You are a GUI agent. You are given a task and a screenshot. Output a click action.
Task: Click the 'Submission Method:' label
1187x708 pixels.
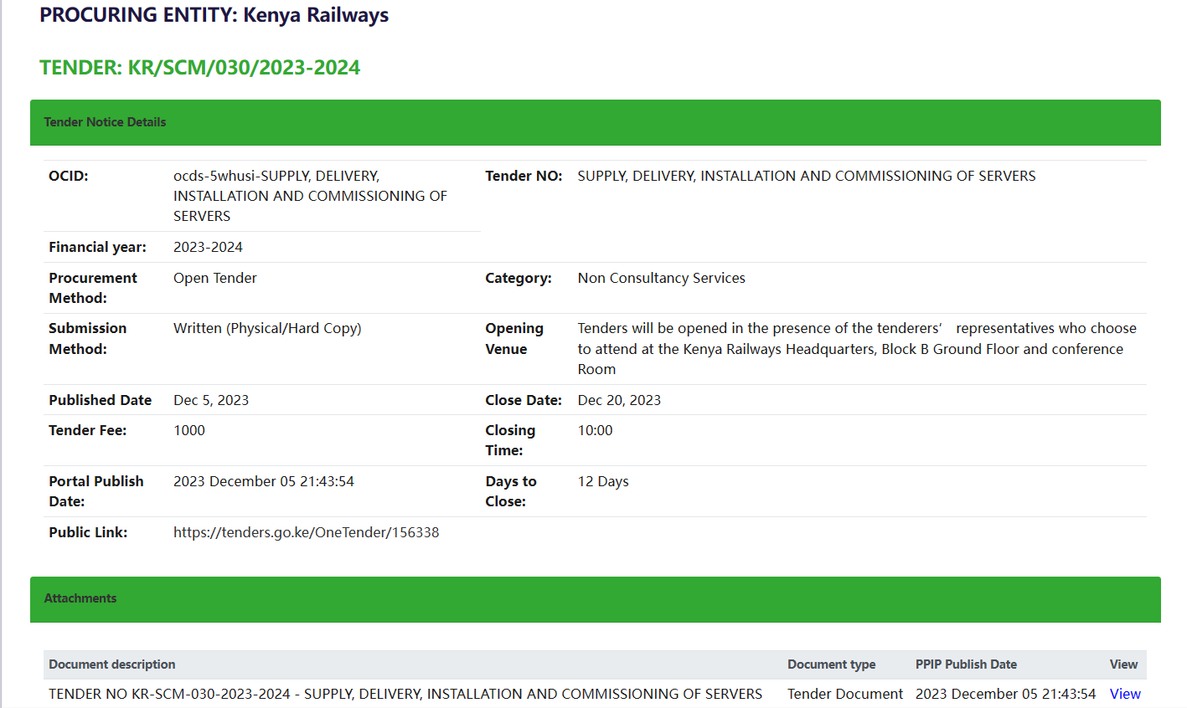87,339
